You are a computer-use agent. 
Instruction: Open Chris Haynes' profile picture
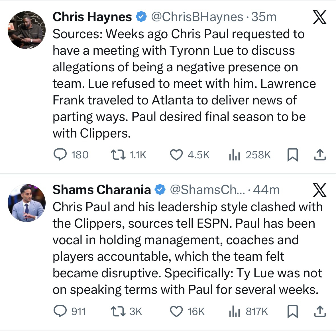click(x=27, y=30)
